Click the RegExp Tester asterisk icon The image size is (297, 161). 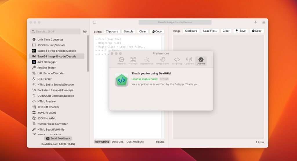[34, 67]
